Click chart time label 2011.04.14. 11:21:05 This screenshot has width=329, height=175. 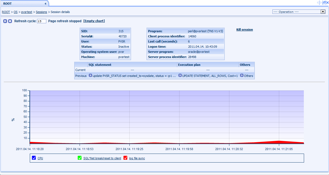coord(279,149)
